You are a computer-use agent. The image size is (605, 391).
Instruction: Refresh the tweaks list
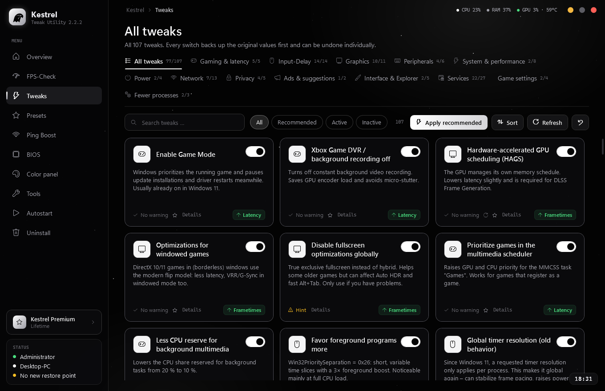pos(548,123)
